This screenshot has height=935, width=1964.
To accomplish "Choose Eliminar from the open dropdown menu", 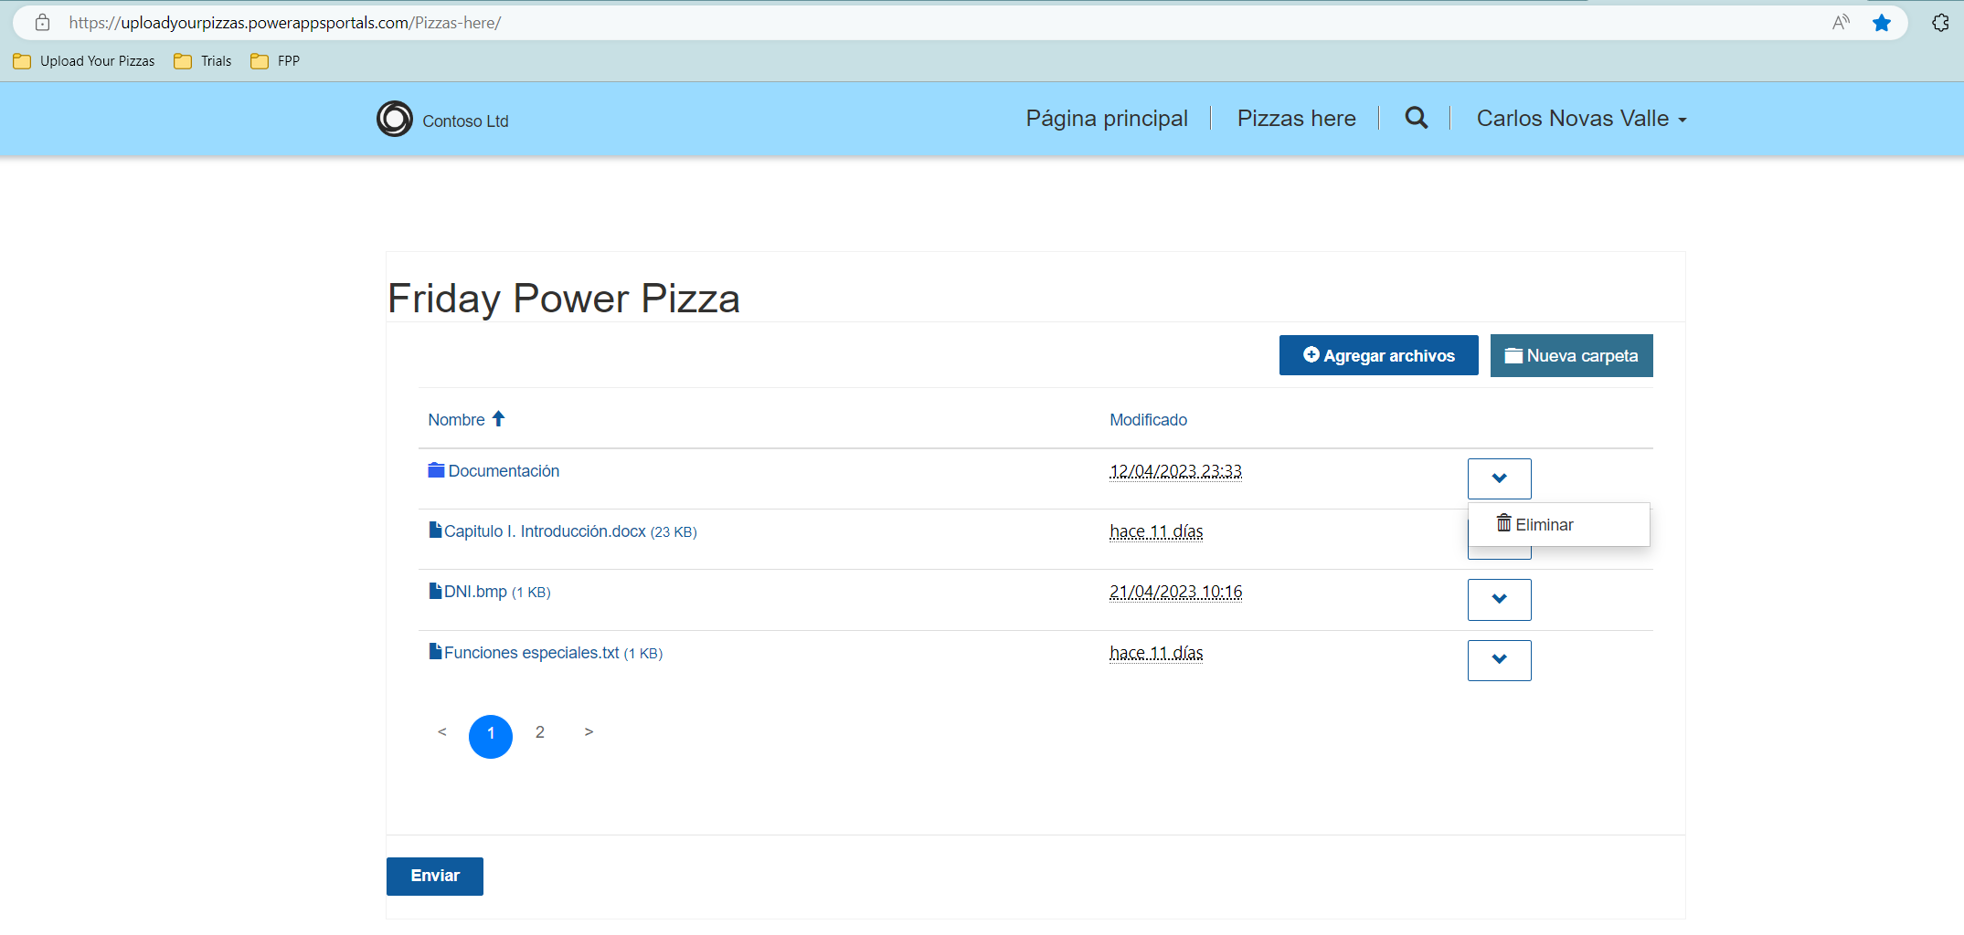I will pyautogui.click(x=1559, y=525).
